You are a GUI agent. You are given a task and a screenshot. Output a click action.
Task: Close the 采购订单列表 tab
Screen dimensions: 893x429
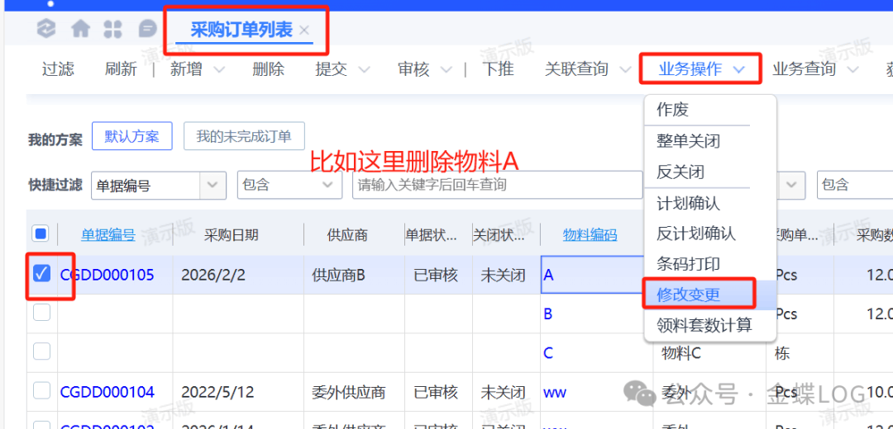305,31
